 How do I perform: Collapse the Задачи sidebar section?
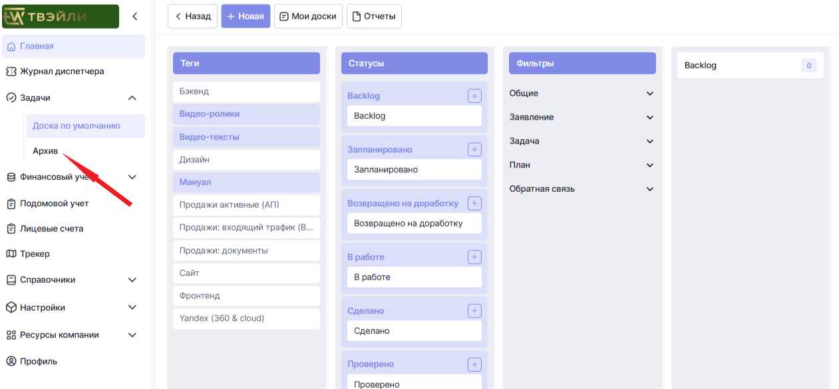click(132, 98)
